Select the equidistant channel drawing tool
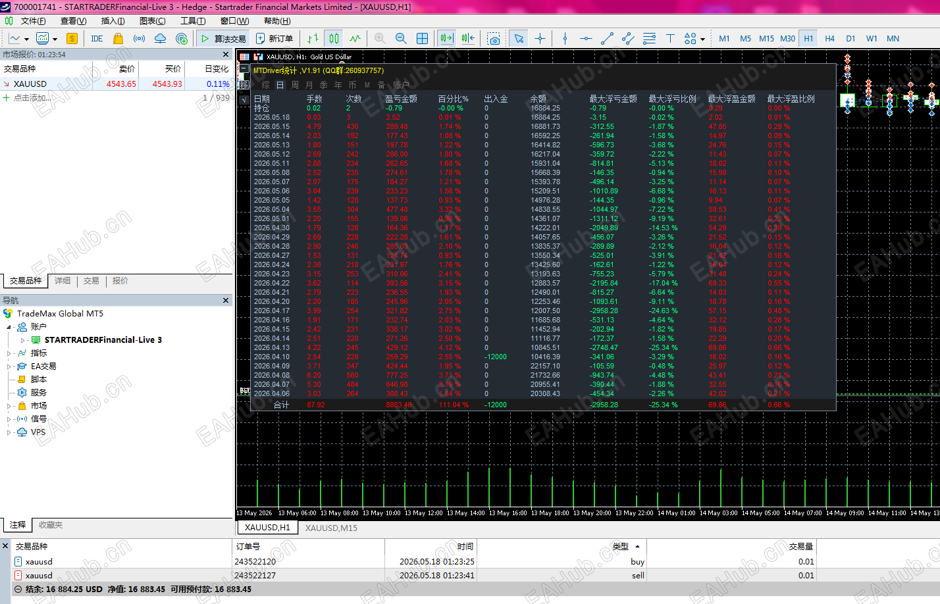The image size is (940, 604). (x=628, y=39)
